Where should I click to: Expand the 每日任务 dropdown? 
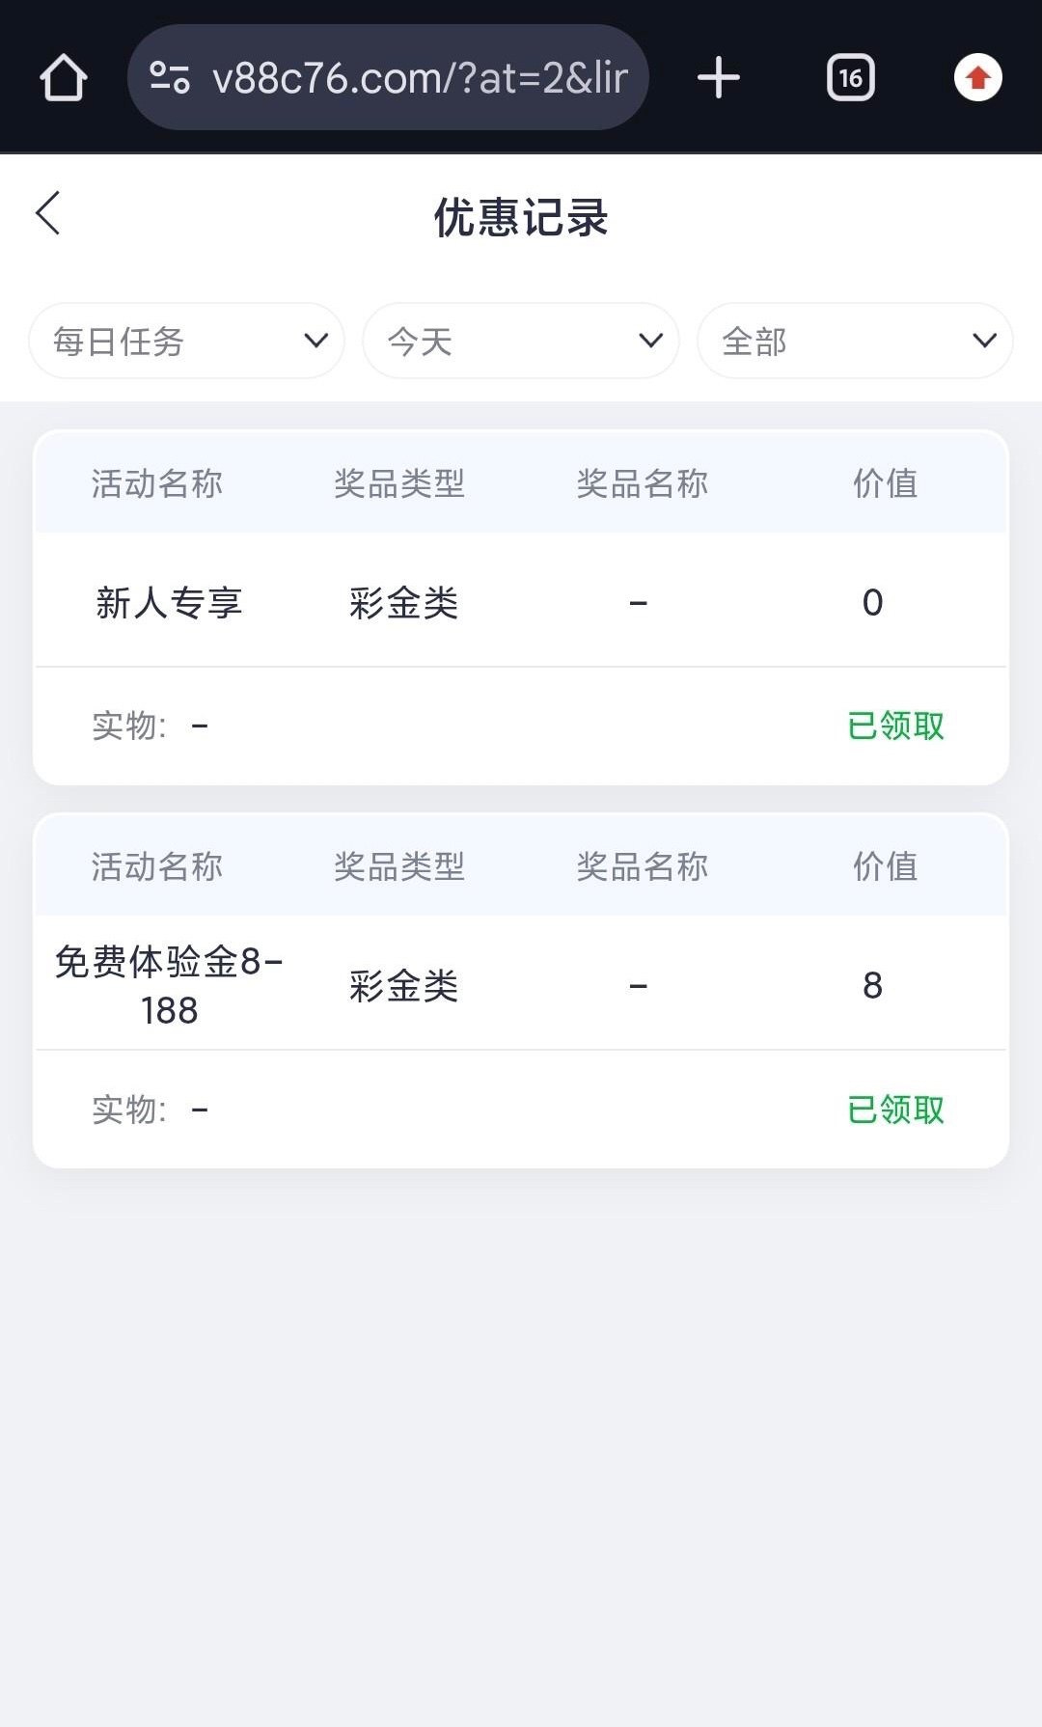click(x=187, y=341)
